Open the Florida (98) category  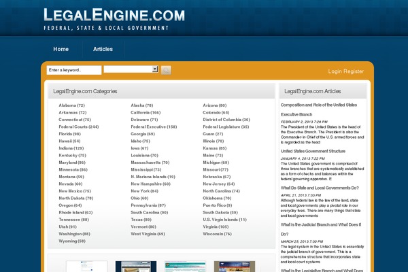click(70, 134)
